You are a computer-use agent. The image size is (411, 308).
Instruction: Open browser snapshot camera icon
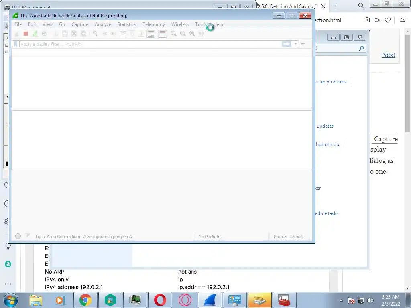367,20
